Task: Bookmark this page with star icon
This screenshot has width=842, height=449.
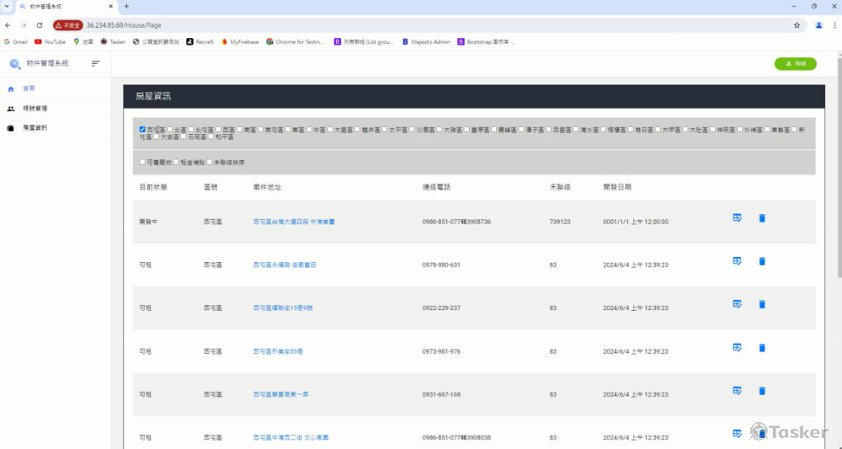Action: click(x=797, y=25)
